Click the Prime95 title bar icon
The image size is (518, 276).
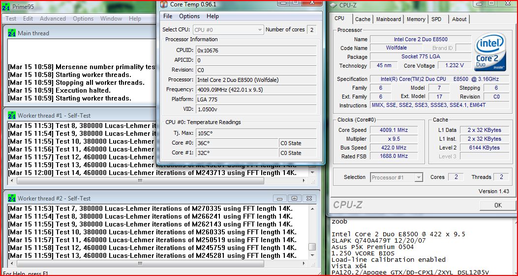coord(6,6)
